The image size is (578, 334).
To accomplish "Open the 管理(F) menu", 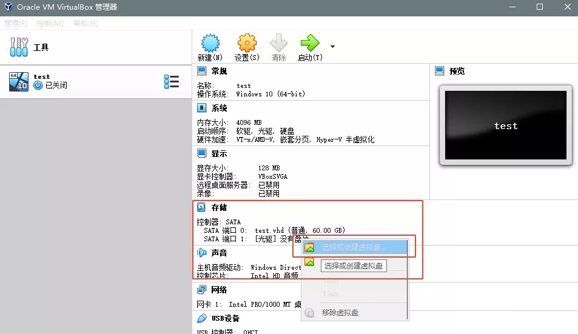I will pos(16,24).
